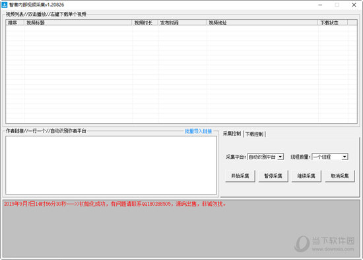Switch to the 采集控制 tab

[232, 134]
